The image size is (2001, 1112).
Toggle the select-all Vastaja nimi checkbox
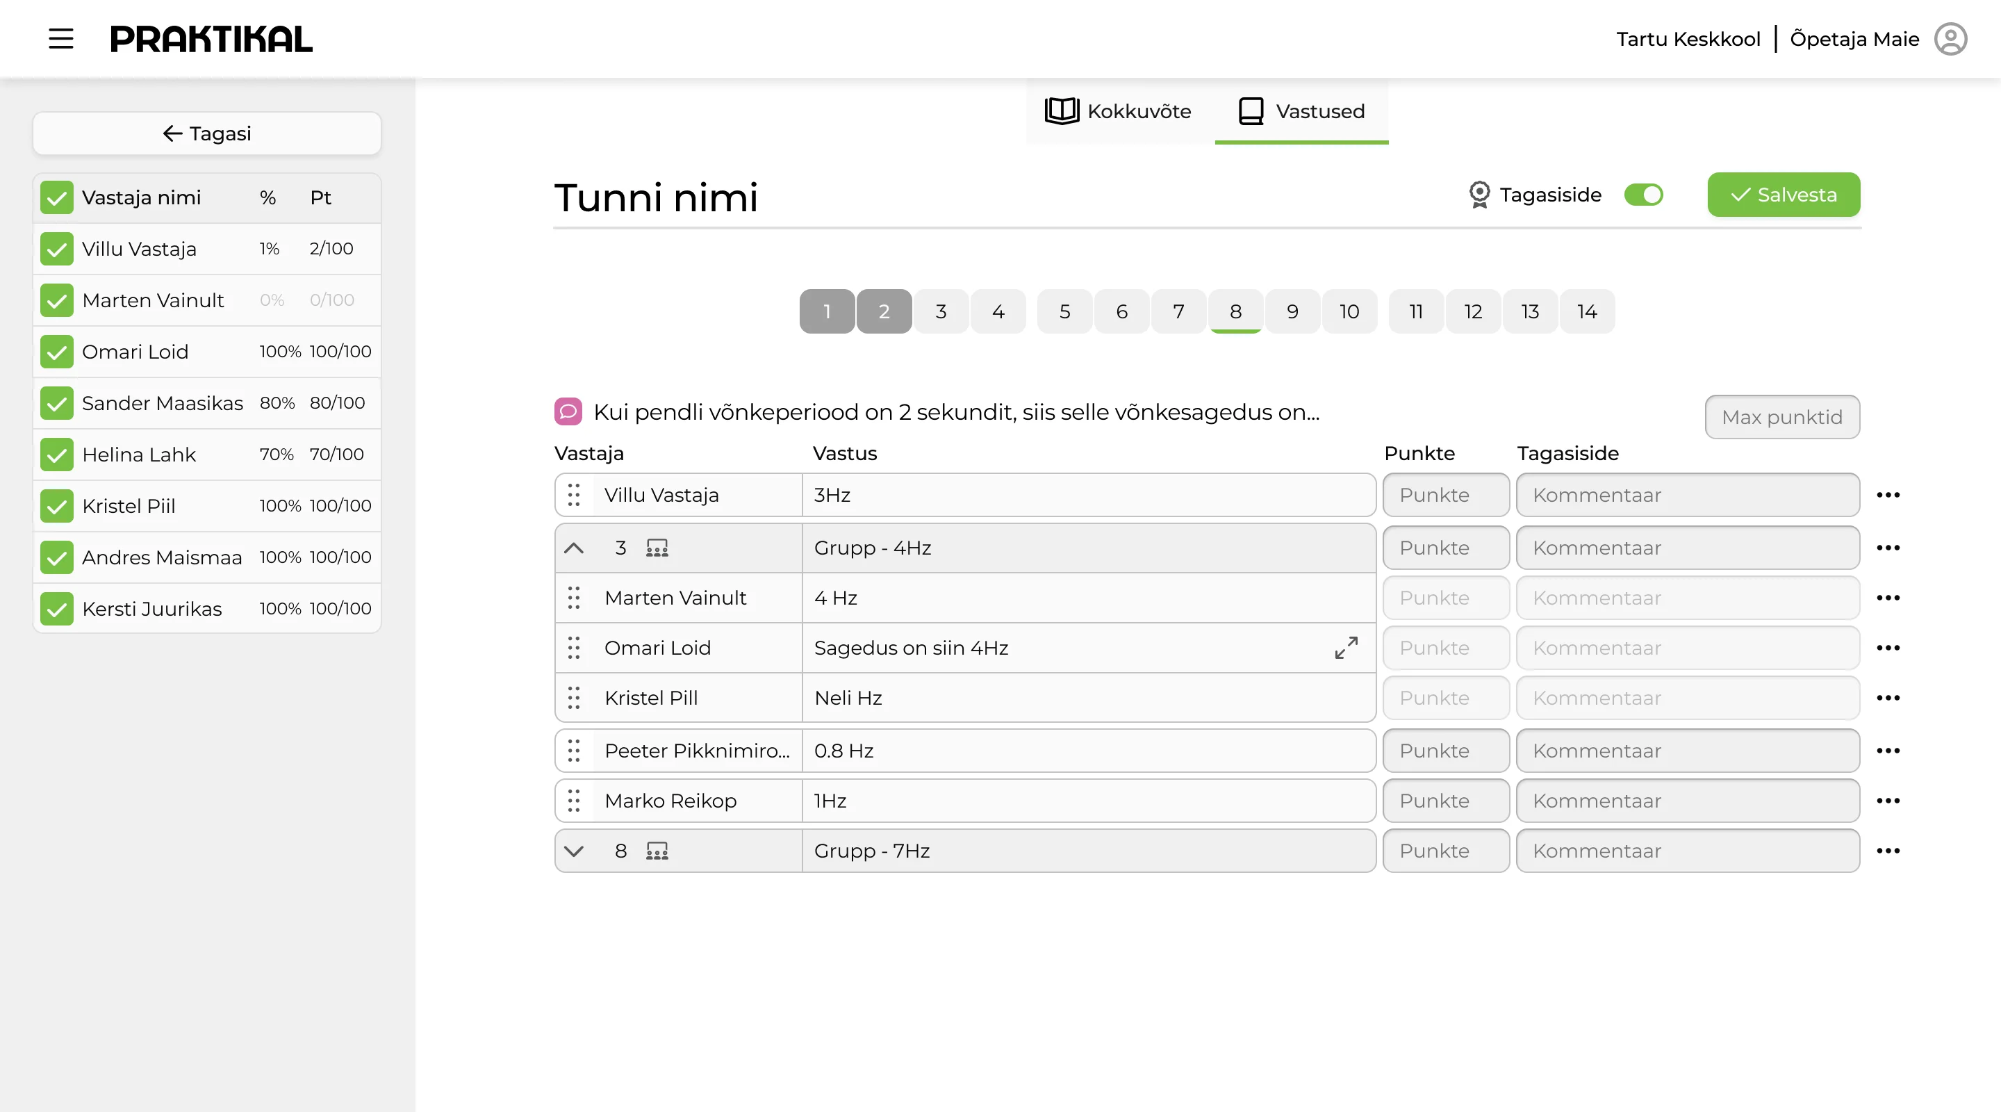57,197
